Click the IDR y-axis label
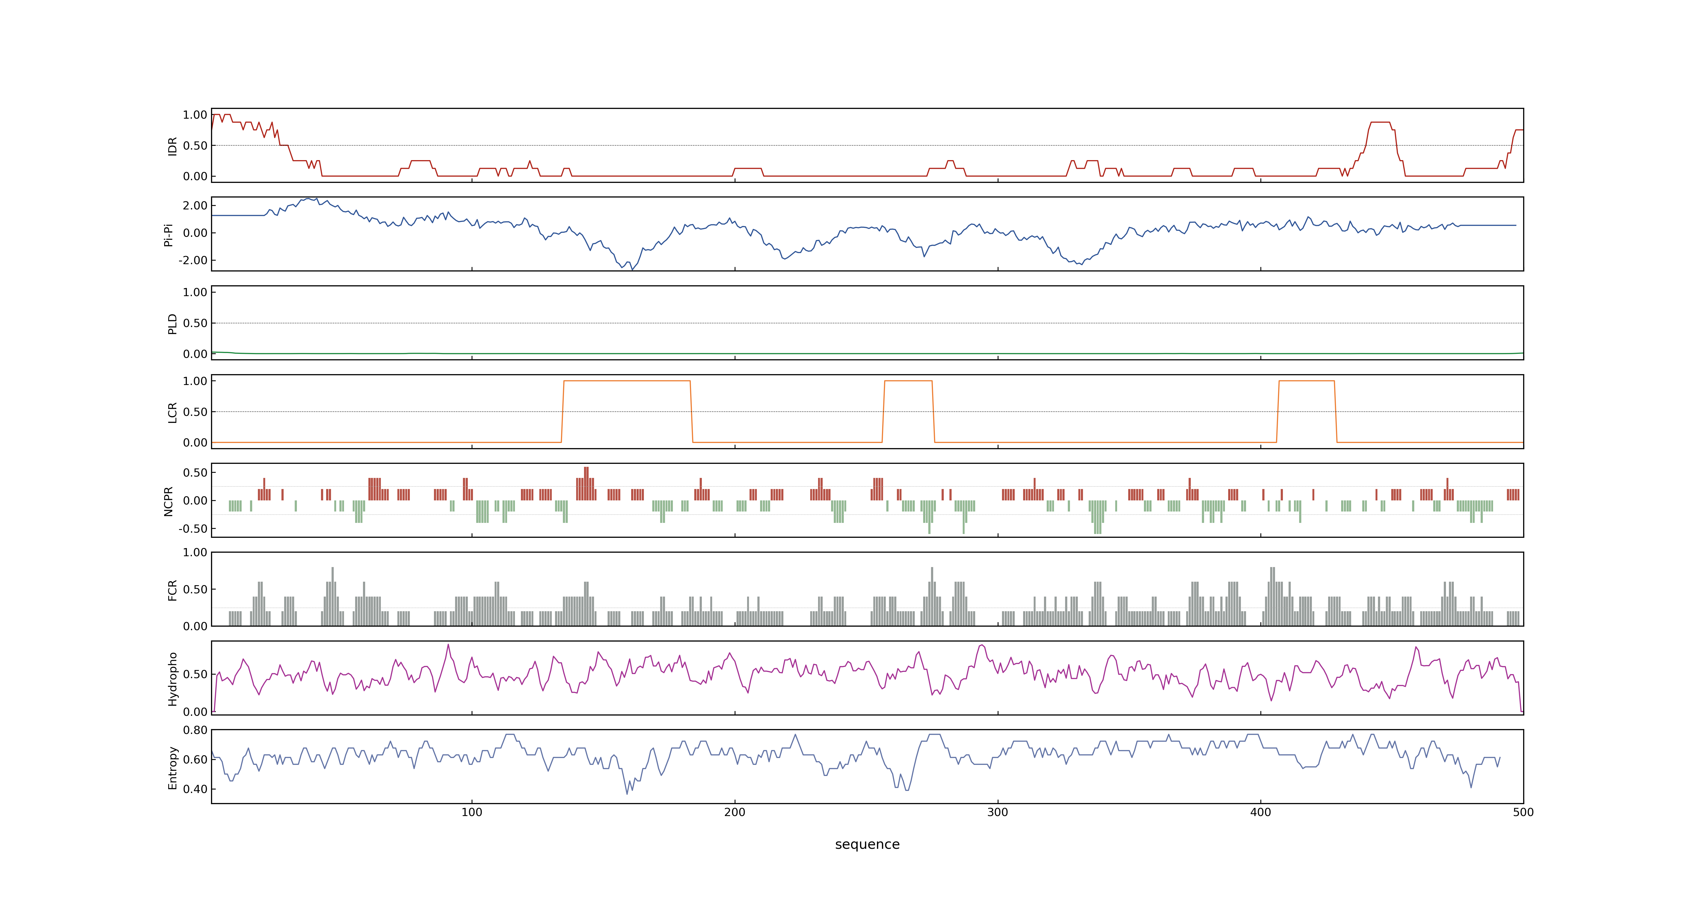The width and height of the screenshot is (1693, 903). (x=172, y=146)
